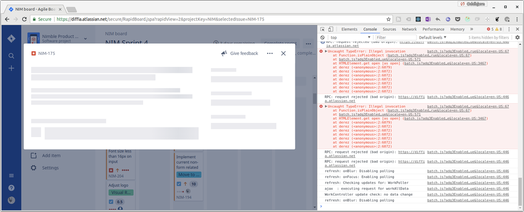Switch to the Elements tab in DevTools

(349, 29)
